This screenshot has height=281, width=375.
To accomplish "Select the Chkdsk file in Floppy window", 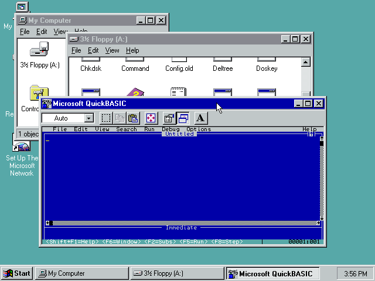I will click(x=91, y=65).
